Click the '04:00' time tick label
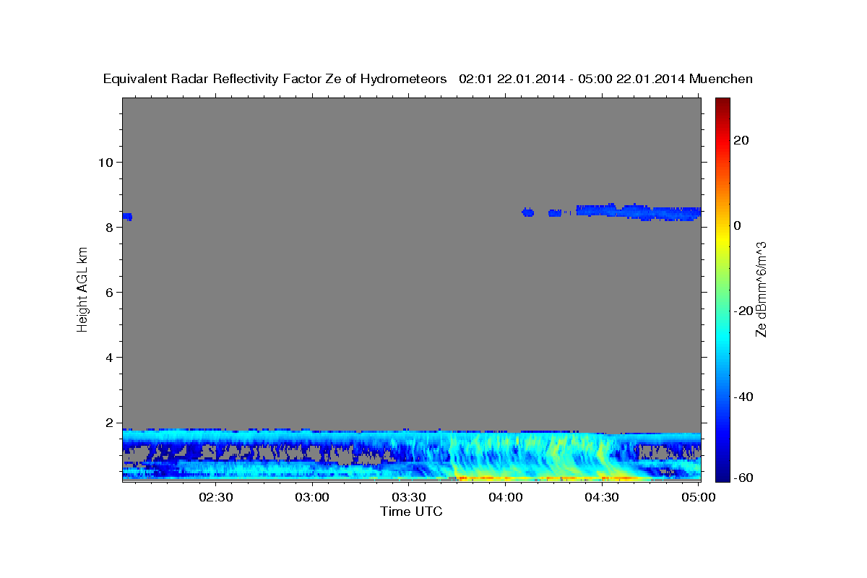The image size is (867, 578). (505, 497)
